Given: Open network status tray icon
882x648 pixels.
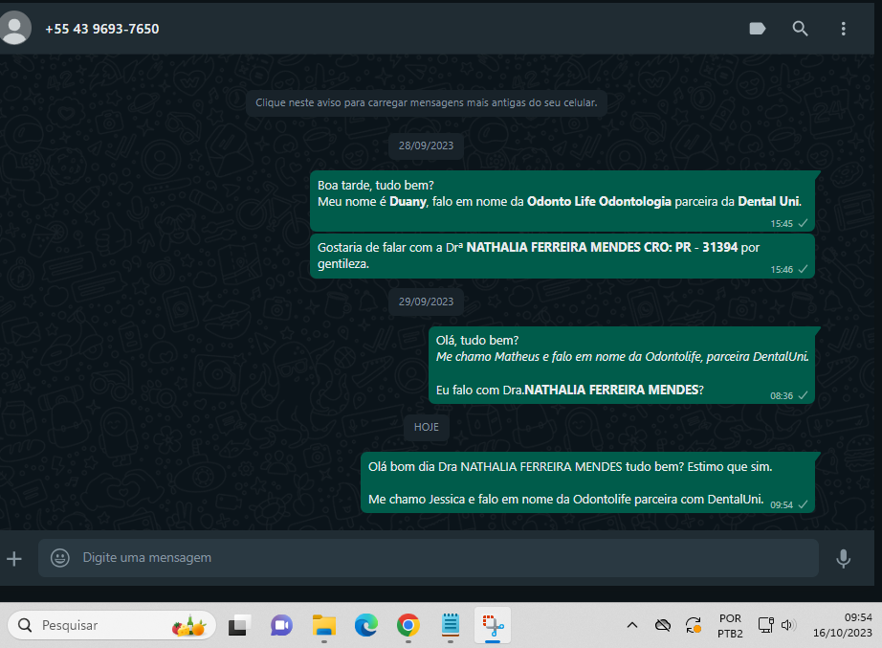Looking at the screenshot, I should click(x=765, y=625).
